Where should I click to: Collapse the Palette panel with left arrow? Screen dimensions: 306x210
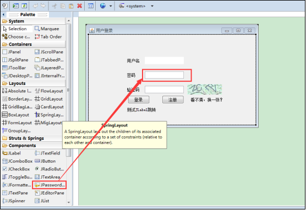(3, 14)
